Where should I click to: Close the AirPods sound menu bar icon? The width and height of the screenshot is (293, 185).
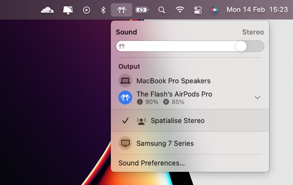[122, 10]
